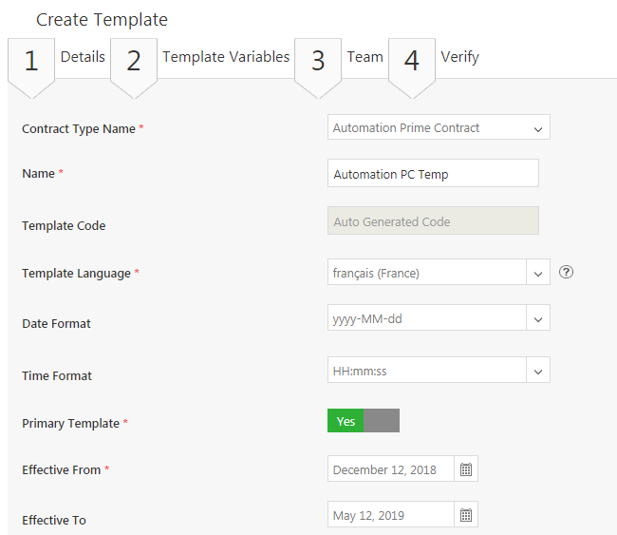This screenshot has width=617, height=535.
Task: Click the Name text field
Action: point(432,174)
